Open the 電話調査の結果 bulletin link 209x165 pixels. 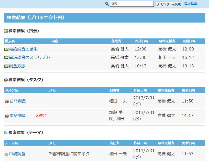[23, 49]
